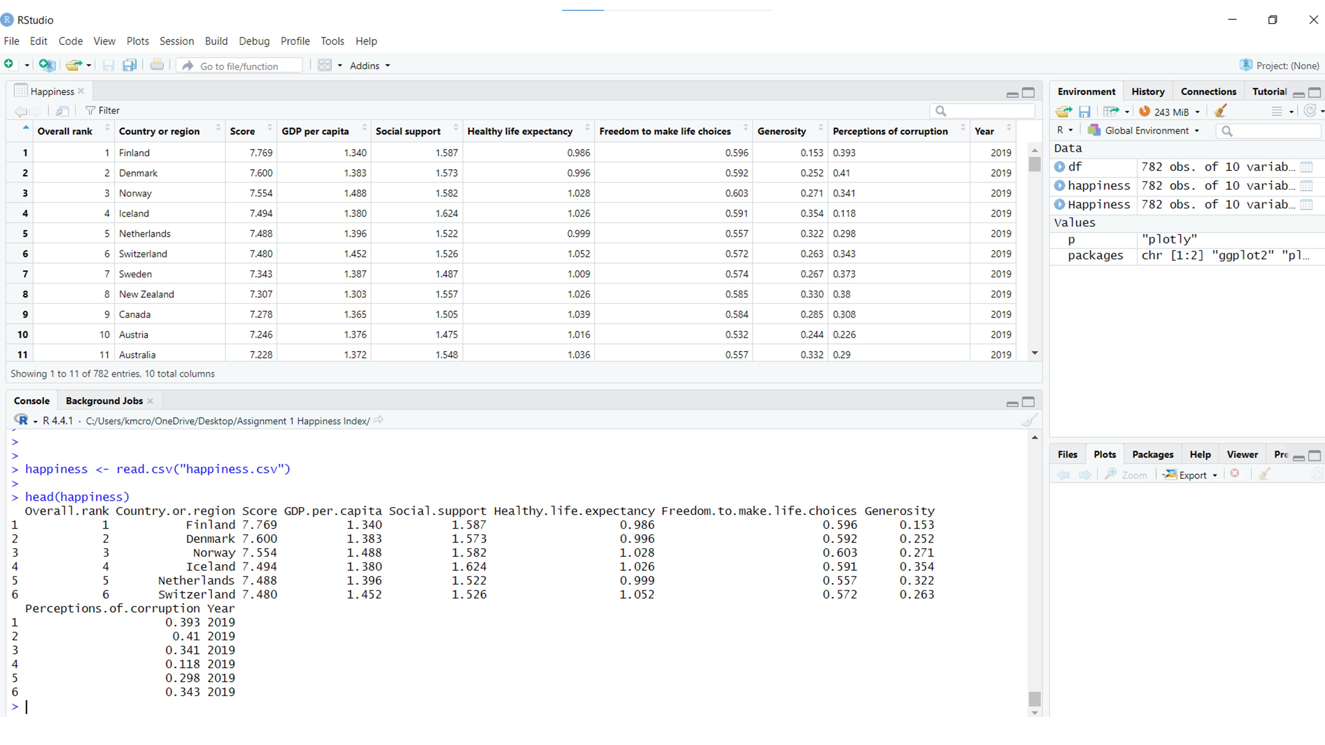View the df table in viewer
Image resolution: width=1325 pixels, height=745 pixels.
[x=1306, y=167]
